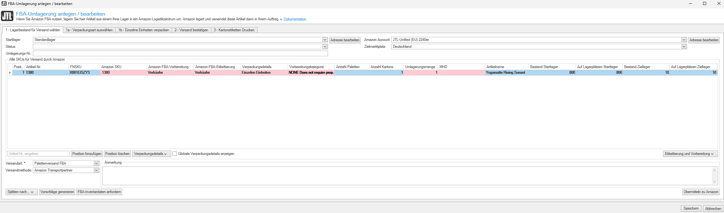This screenshot has height=213, width=724.
Task: Click the row indicator arrow of position 1
Action: pyautogui.click(x=10, y=72)
